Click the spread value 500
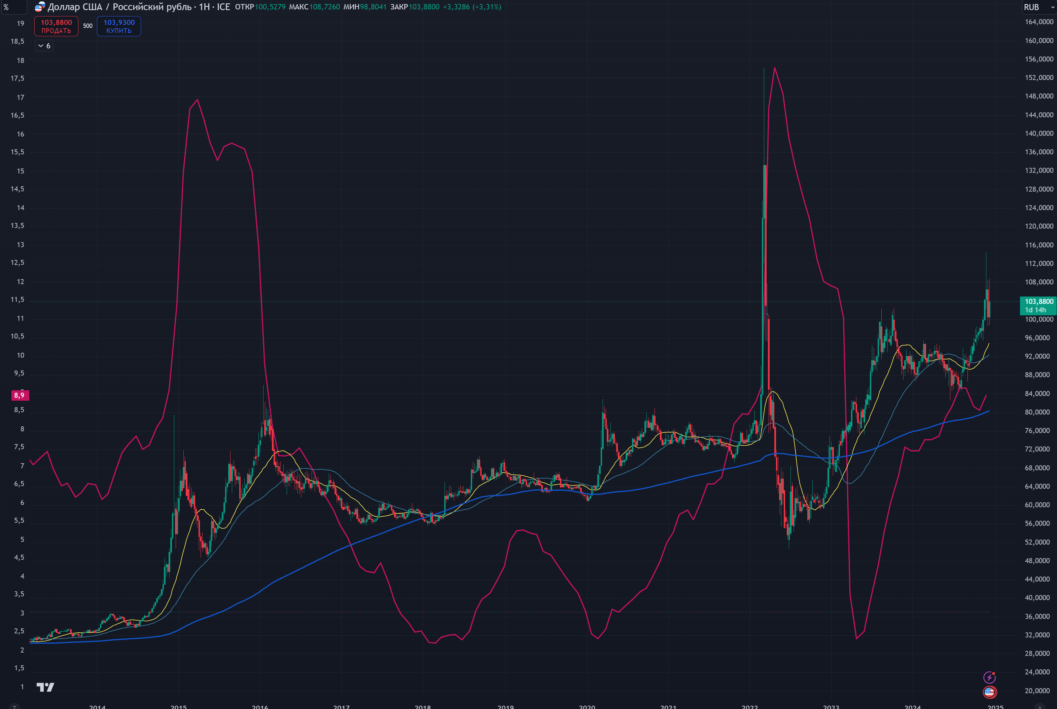 click(x=88, y=26)
